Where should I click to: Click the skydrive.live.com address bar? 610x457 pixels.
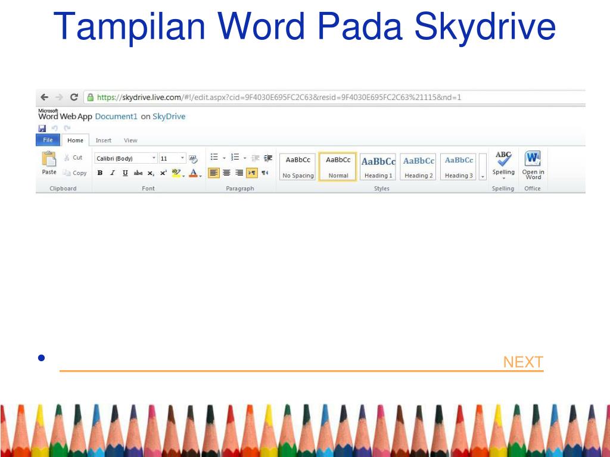(335, 97)
